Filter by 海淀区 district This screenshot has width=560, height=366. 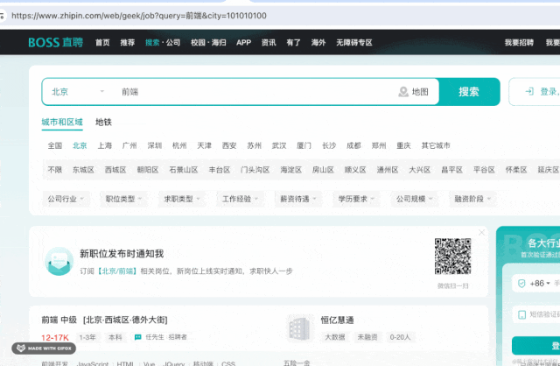point(291,170)
